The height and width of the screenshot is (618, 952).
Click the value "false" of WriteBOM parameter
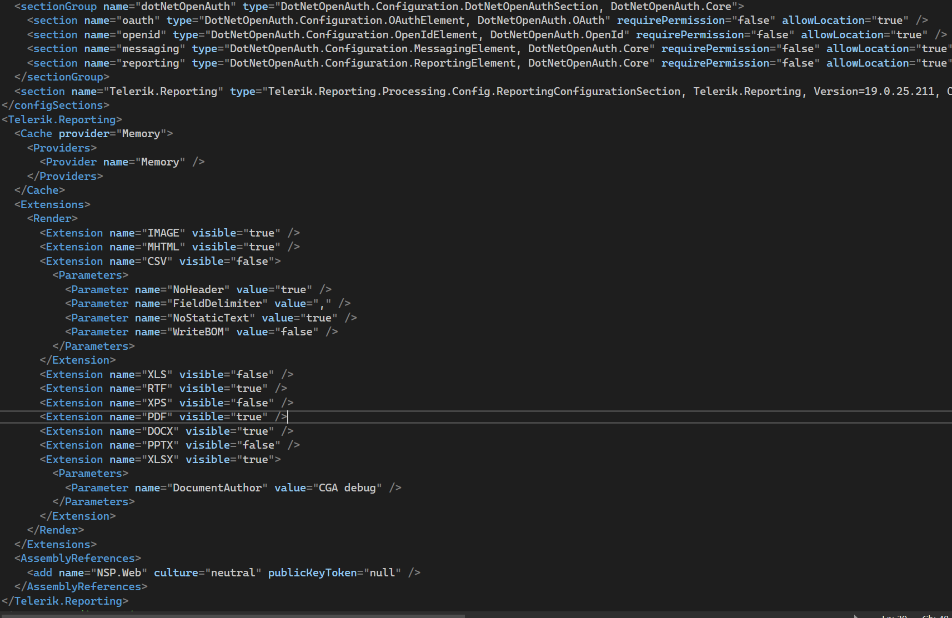(x=297, y=331)
